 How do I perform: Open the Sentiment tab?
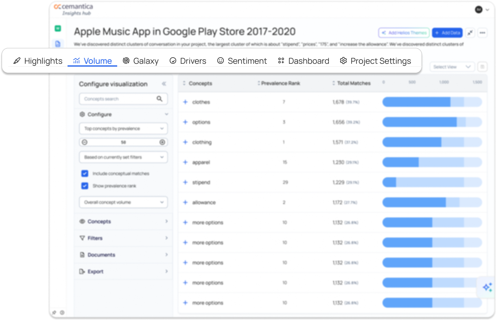[242, 61]
